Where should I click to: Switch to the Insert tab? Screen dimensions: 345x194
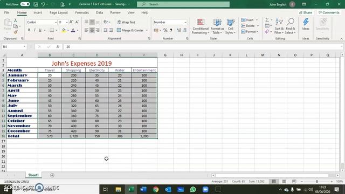38,12
